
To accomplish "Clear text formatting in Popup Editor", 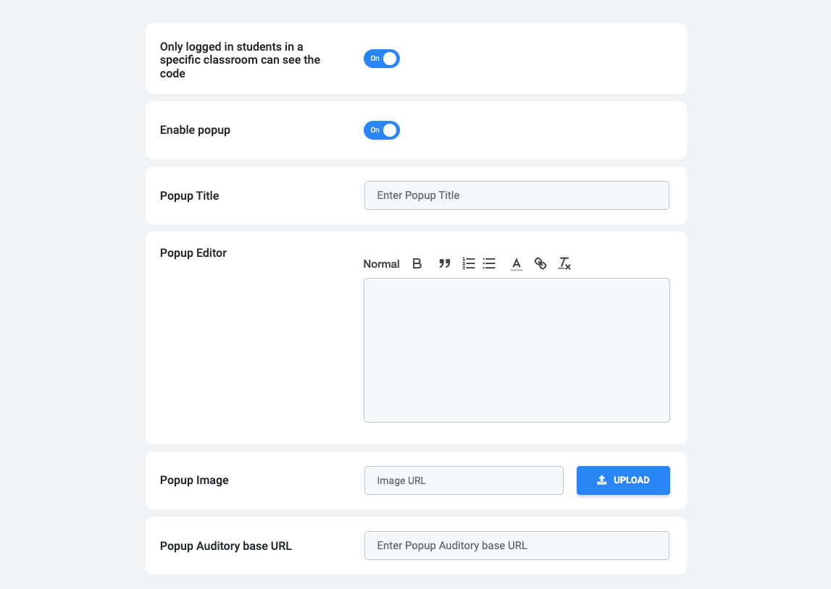I will point(564,264).
